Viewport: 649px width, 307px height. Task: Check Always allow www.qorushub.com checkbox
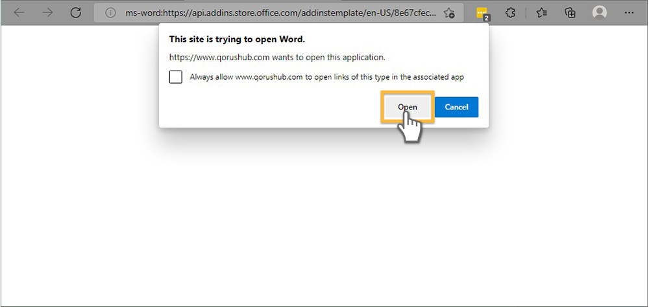tap(175, 77)
